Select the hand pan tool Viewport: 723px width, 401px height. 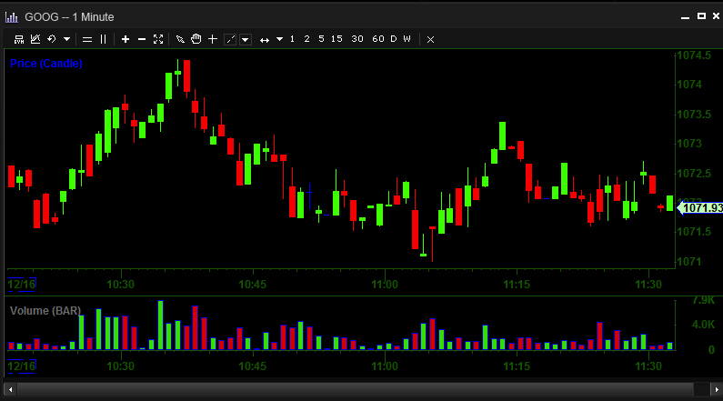coord(196,39)
